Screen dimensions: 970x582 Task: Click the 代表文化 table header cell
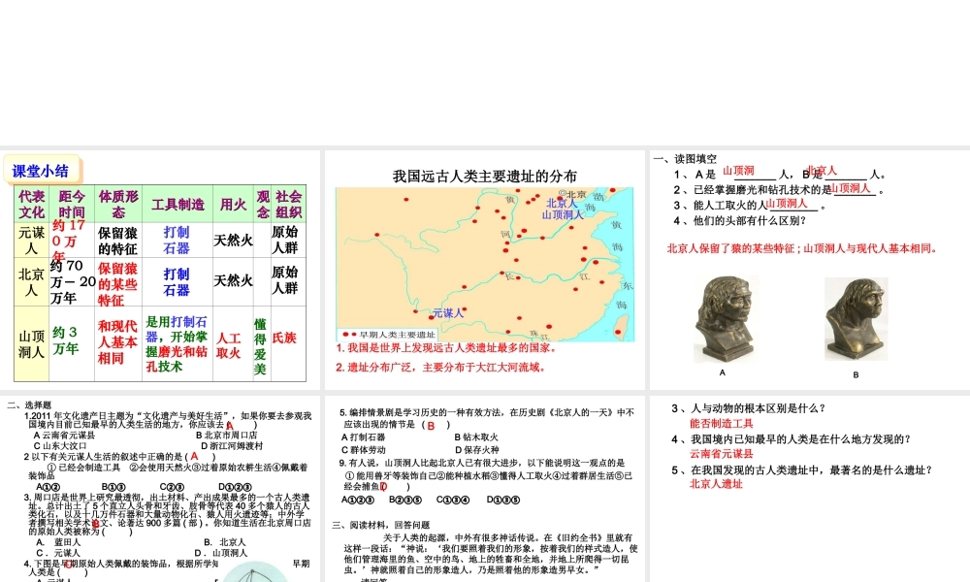pyautogui.click(x=31, y=204)
